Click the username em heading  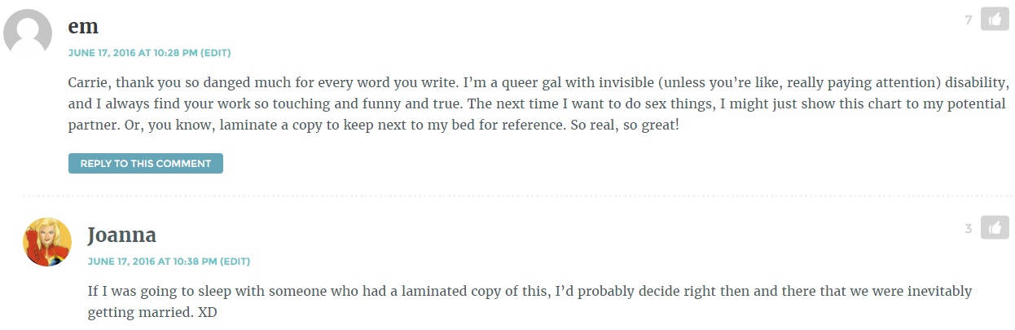pyautogui.click(x=84, y=26)
